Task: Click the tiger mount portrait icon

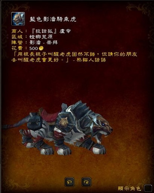Action: pos(18,19)
